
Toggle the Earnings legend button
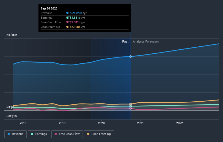pyautogui.click(x=39, y=134)
